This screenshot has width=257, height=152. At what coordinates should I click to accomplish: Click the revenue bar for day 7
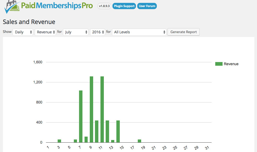[81, 117]
